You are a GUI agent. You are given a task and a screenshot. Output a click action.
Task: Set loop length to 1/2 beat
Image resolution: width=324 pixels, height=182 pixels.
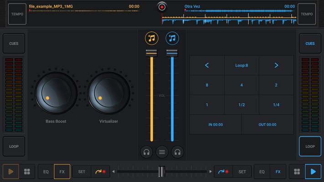click(x=242, y=105)
